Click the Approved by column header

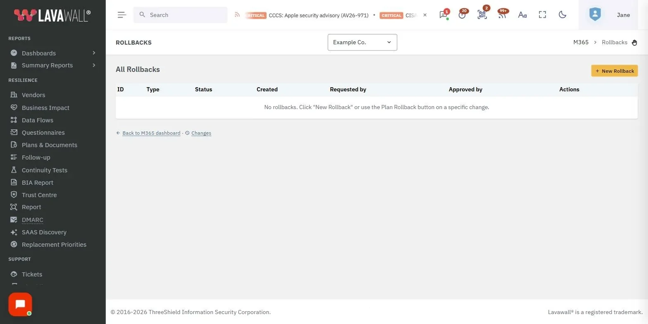click(465, 89)
